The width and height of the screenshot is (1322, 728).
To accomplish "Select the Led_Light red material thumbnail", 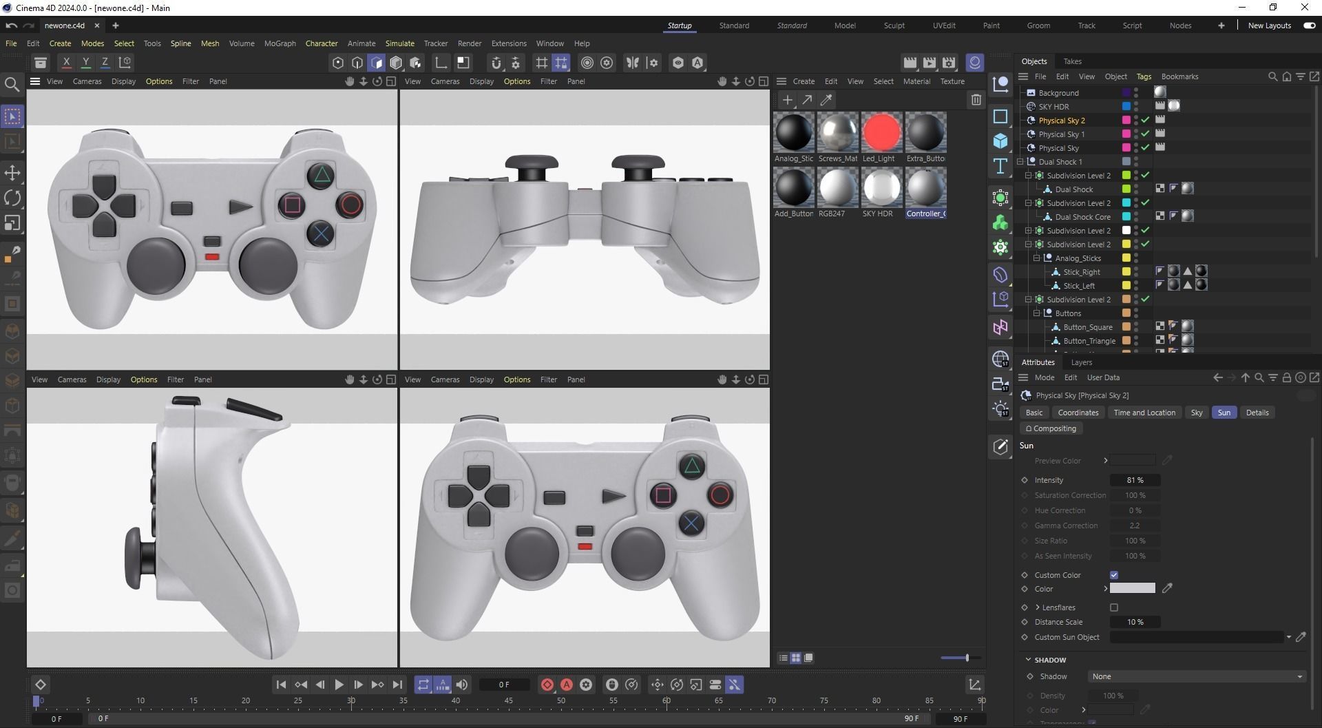I will (x=881, y=132).
